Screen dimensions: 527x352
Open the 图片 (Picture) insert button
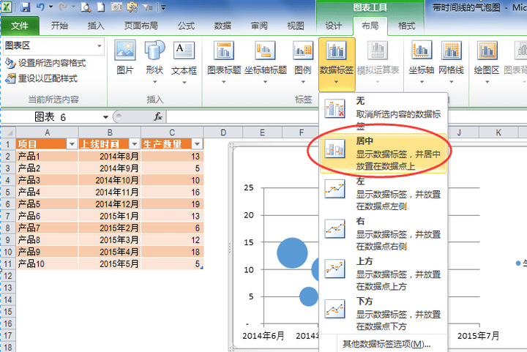click(x=125, y=57)
